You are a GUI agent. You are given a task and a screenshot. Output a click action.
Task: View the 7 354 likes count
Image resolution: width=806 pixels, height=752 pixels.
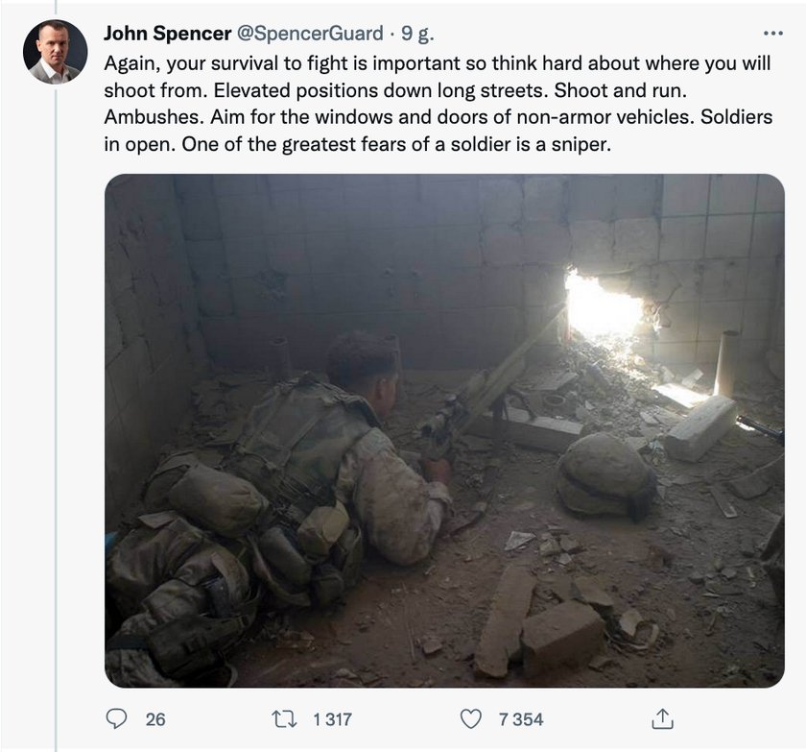pyautogui.click(x=521, y=719)
